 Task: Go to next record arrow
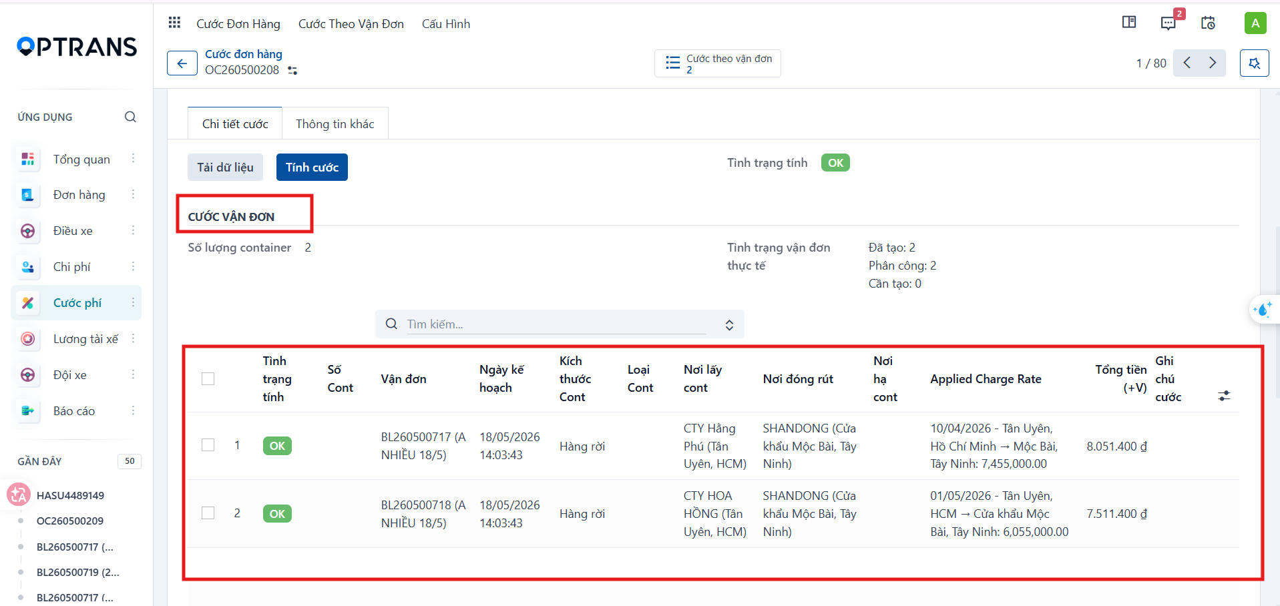(x=1213, y=63)
